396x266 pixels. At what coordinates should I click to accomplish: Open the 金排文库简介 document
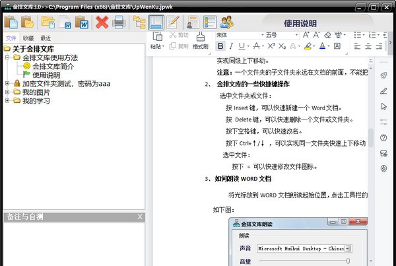(x=53, y=67)
